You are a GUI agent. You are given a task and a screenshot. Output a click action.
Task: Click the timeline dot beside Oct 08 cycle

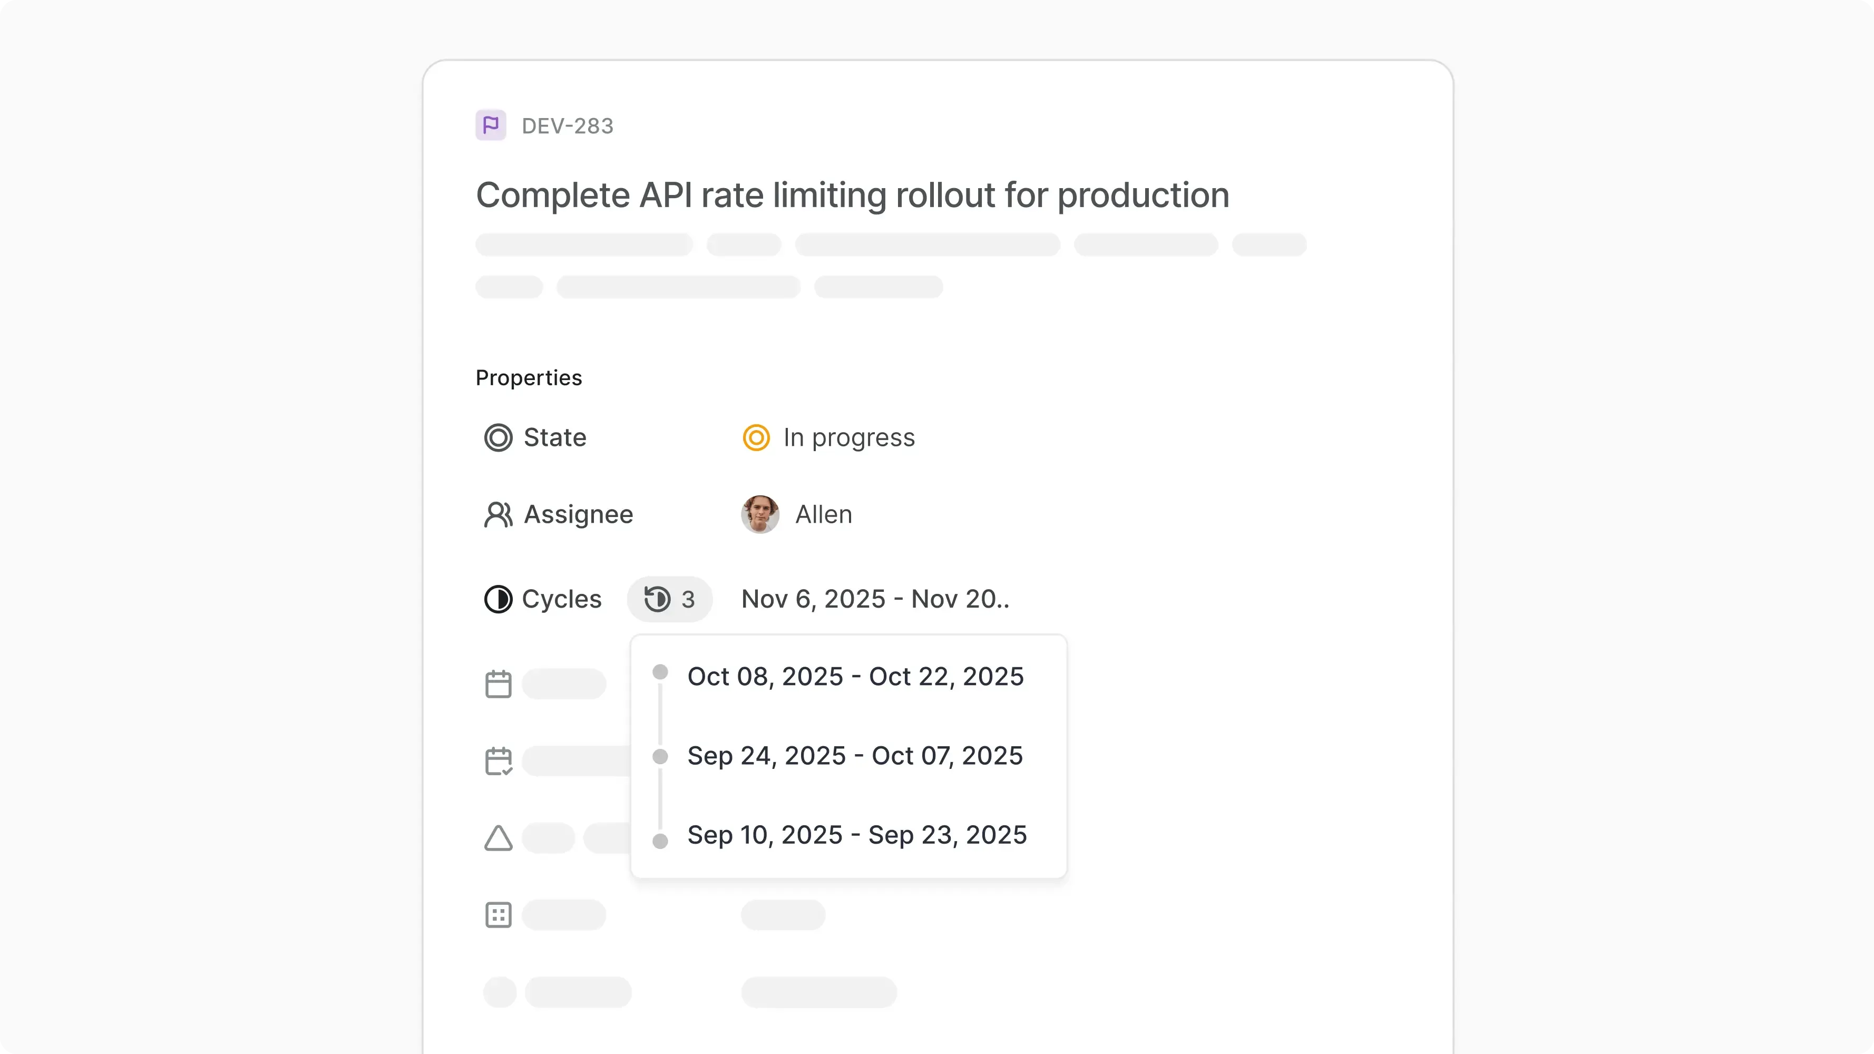pos(660,672)
